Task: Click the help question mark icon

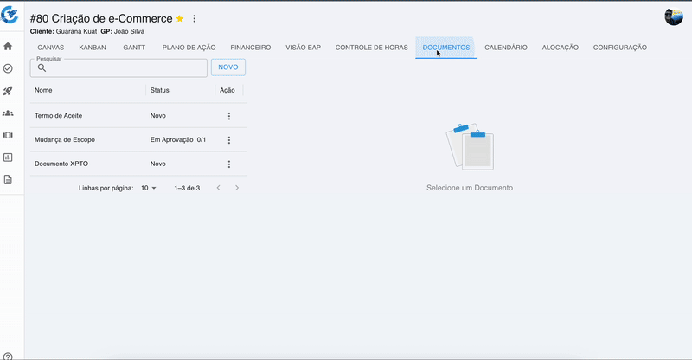Action: pos(8,357)
